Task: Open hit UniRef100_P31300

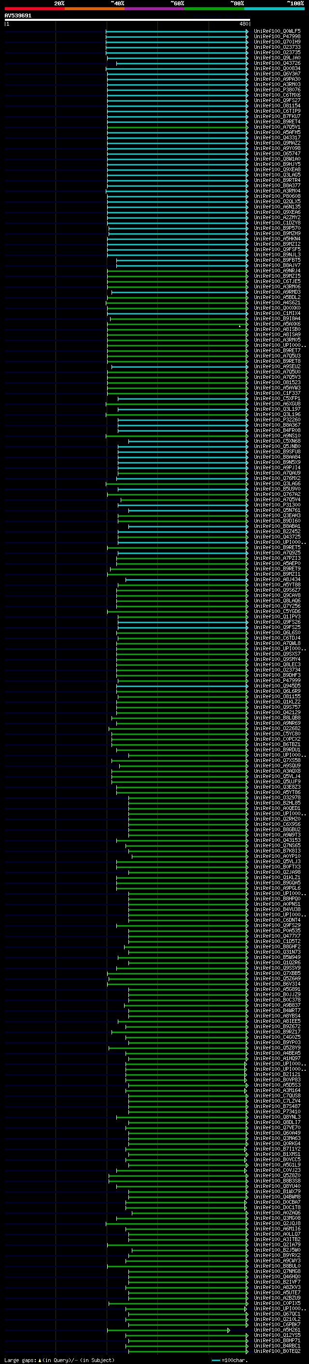Action: 277,505
